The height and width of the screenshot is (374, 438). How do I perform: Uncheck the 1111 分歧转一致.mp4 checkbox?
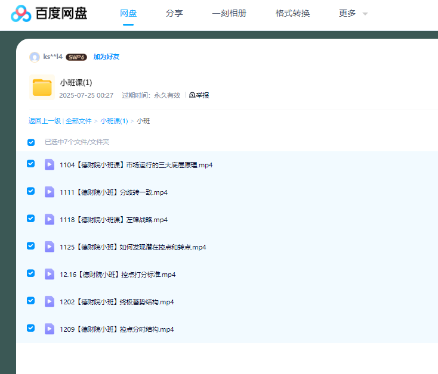[x=31, y=191]
